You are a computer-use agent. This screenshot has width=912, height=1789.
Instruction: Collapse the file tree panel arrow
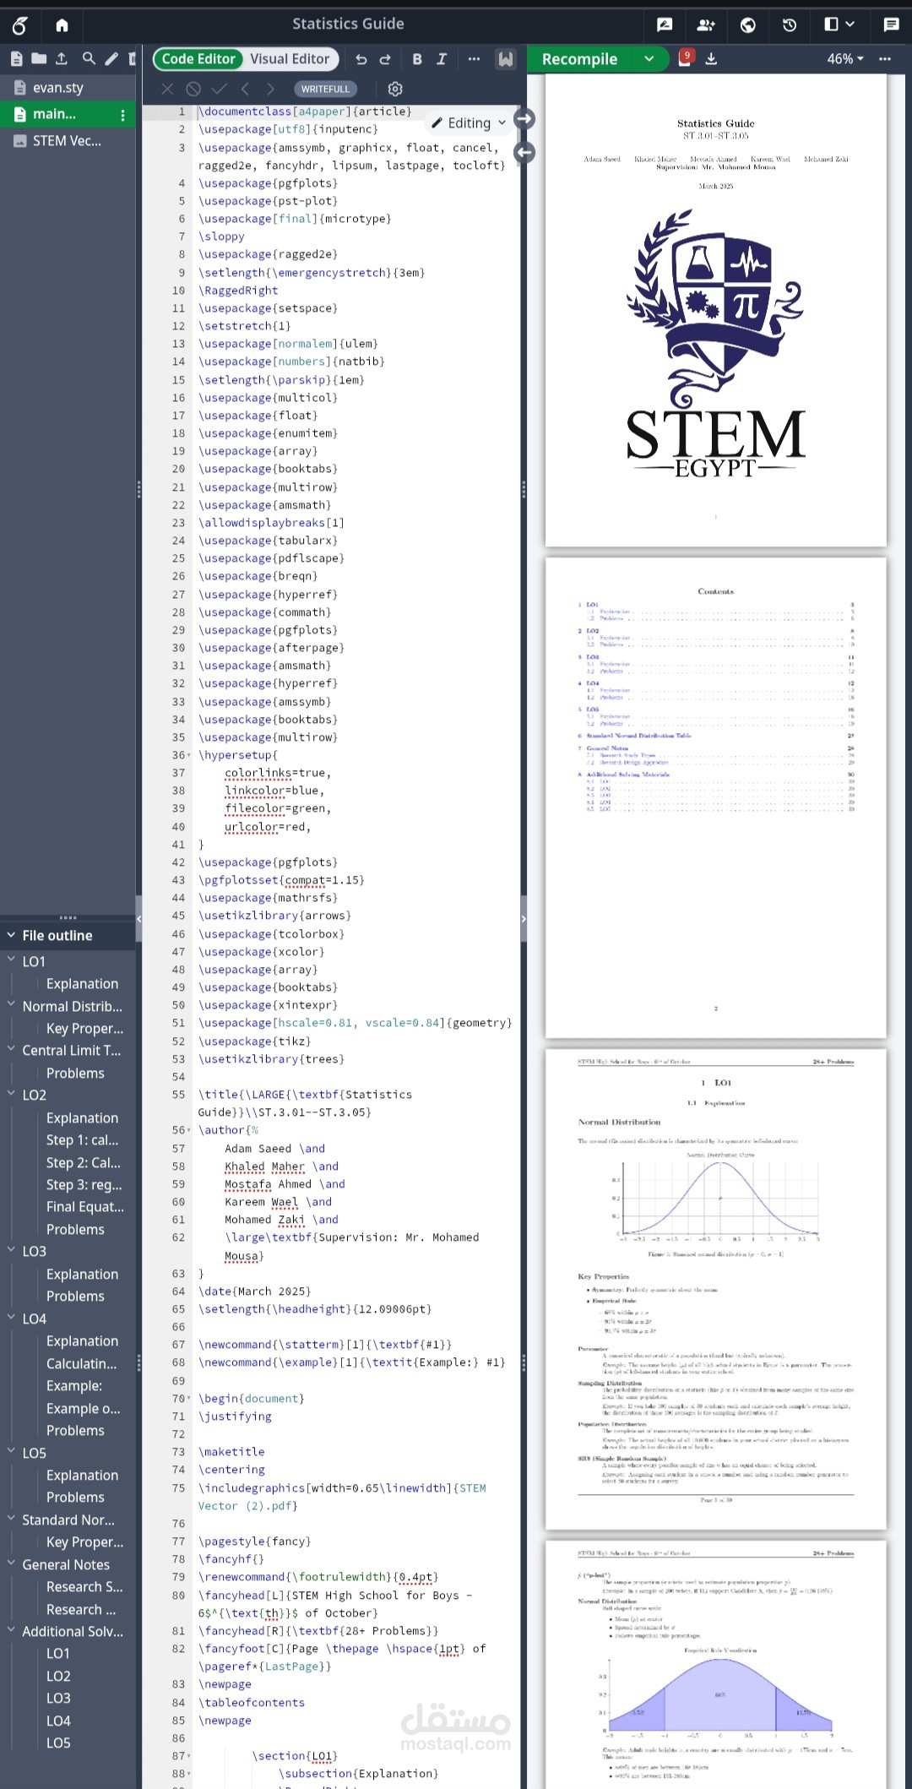coord(138,918)
